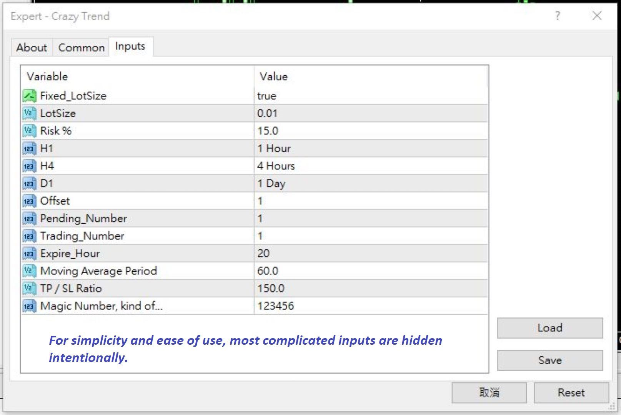Switch to the Common tab
The width and height of the screenshot is (621, 415).
coord(81,48)
